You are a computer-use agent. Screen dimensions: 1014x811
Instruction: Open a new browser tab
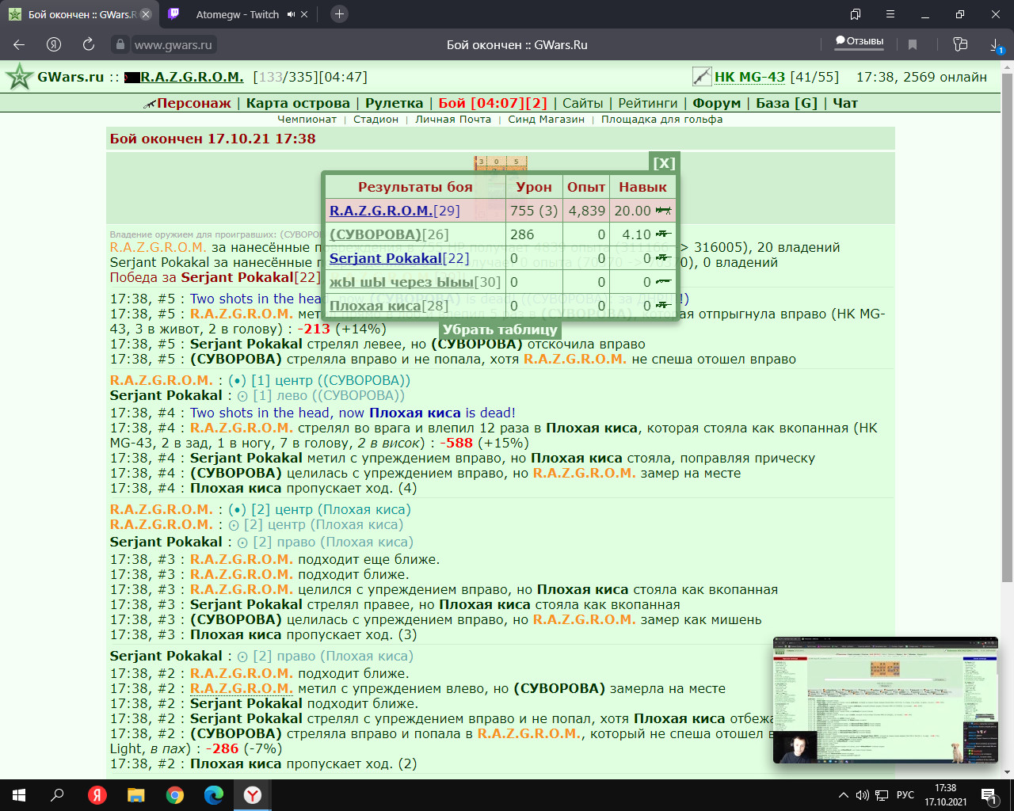[339, 13]
